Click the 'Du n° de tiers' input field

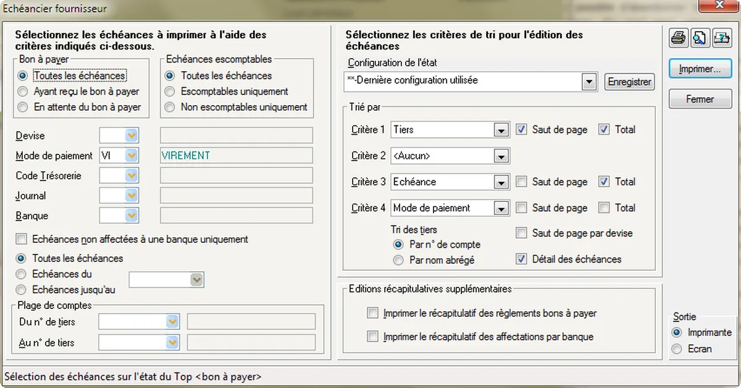(132, 322)
